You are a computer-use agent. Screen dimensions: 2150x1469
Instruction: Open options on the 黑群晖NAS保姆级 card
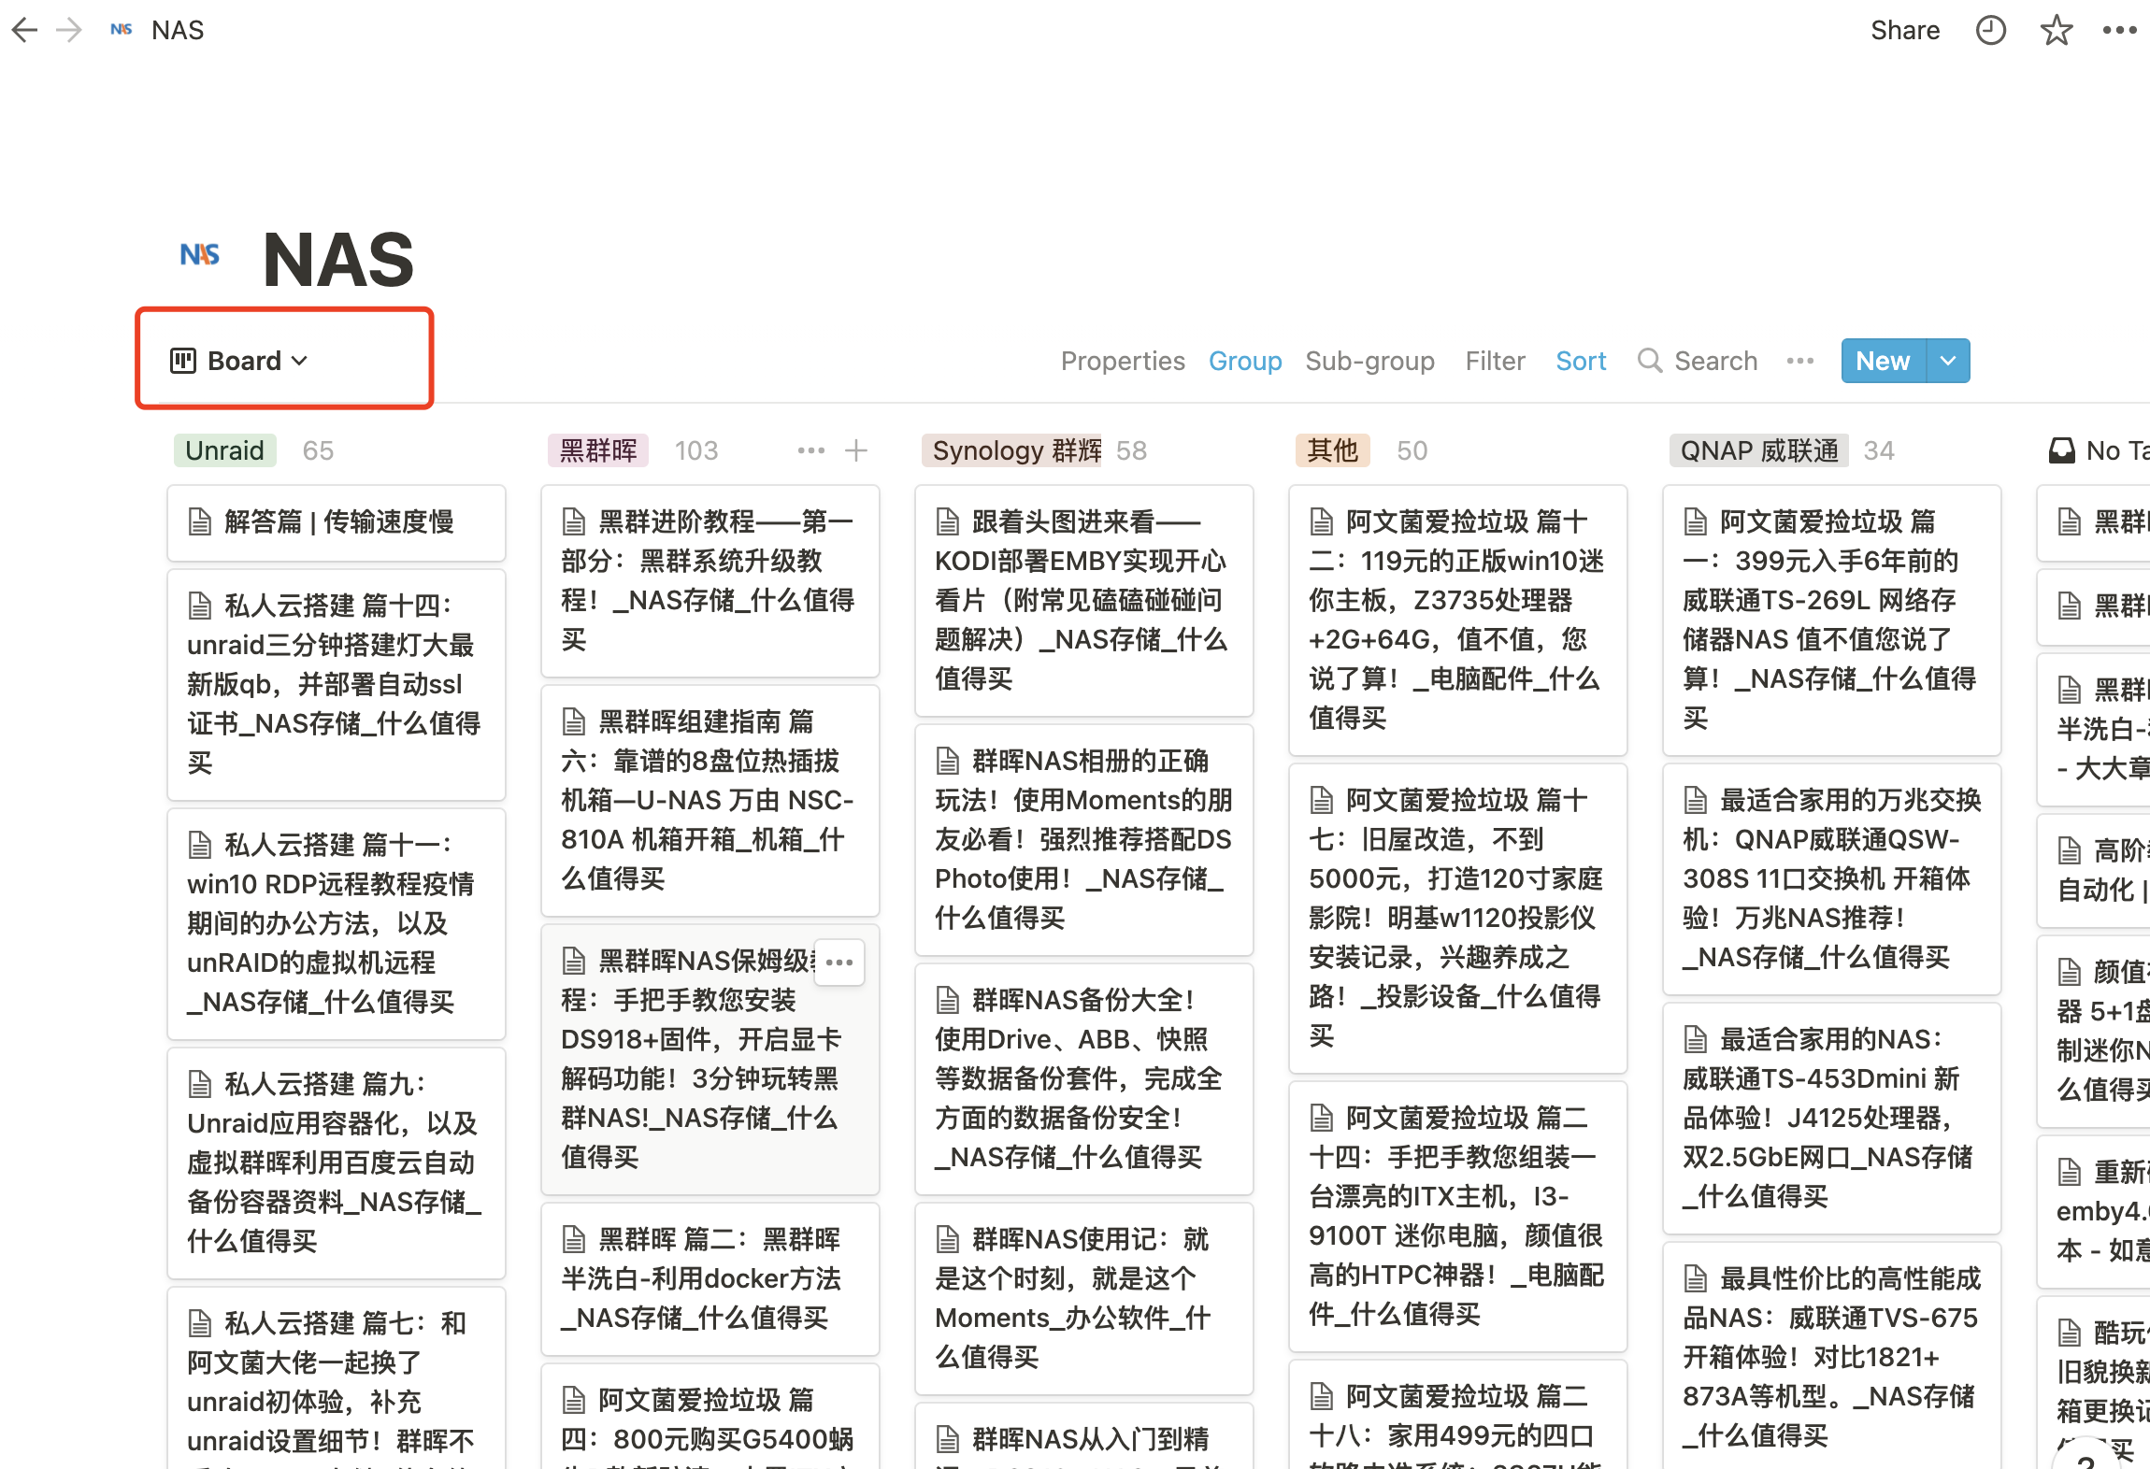coord(838,962)
